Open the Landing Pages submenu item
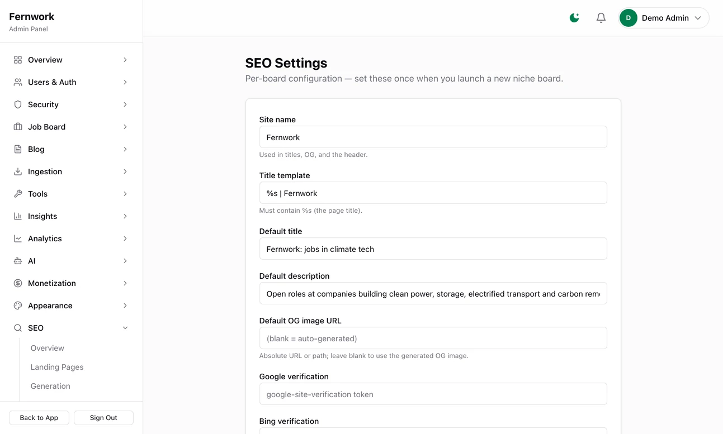The image size is (723, 434). coord(57,367)
